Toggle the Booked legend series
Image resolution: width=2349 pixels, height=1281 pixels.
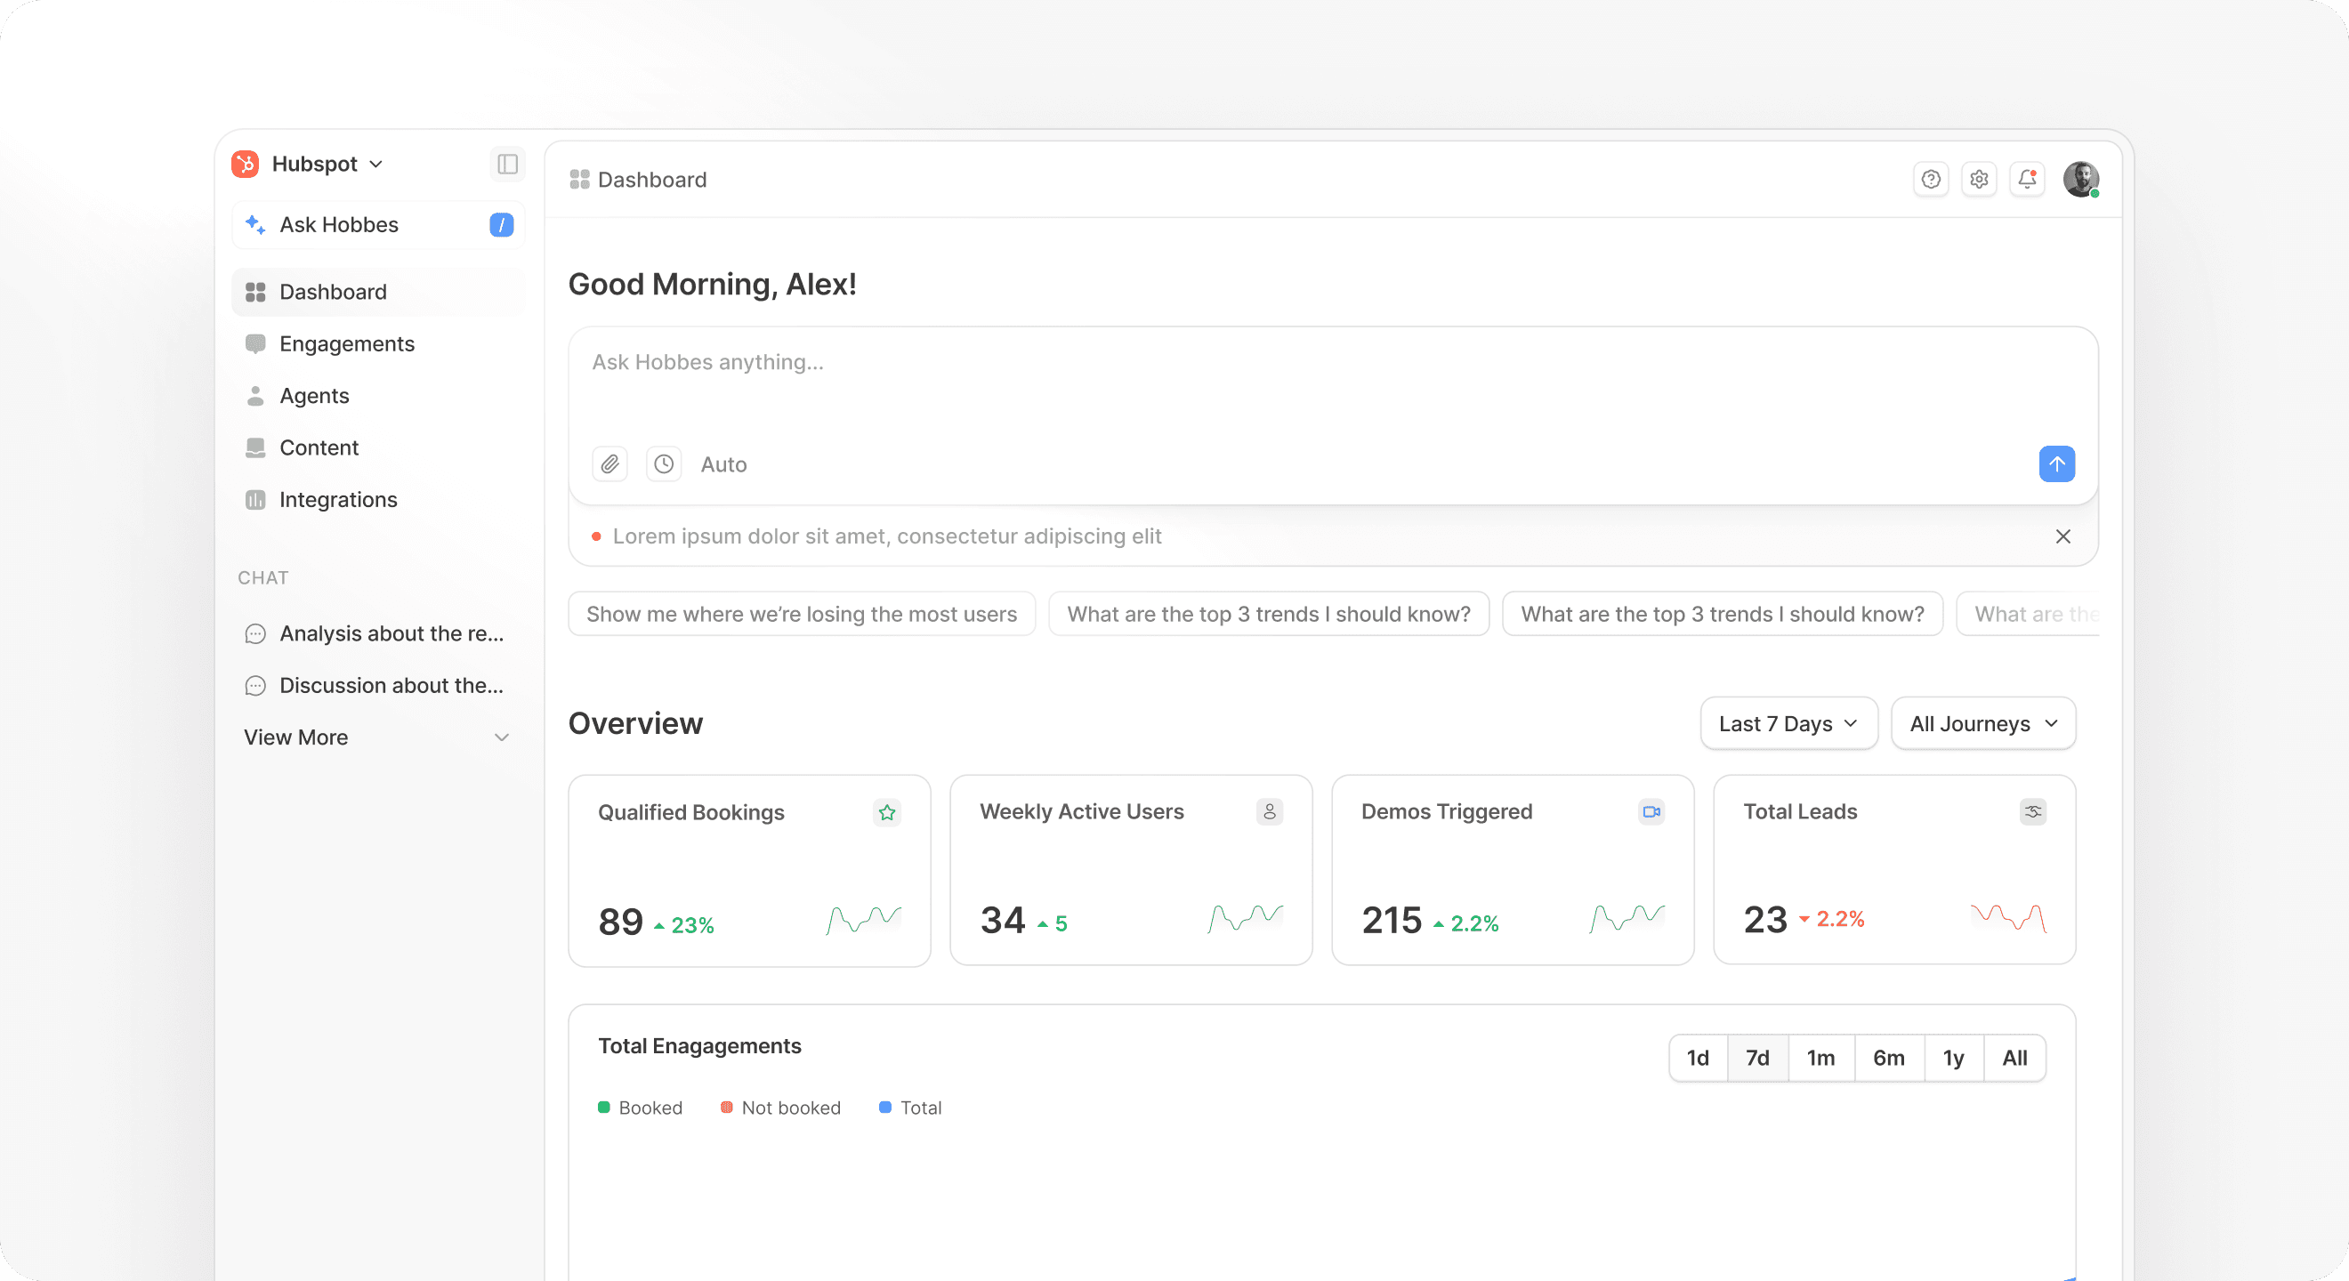640,1108
